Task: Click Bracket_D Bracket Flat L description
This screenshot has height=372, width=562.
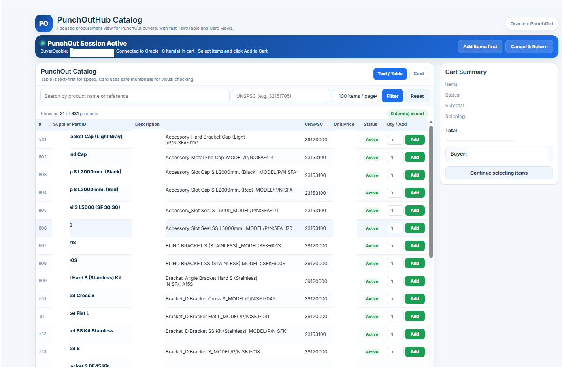Action: [x=217, y=317]
